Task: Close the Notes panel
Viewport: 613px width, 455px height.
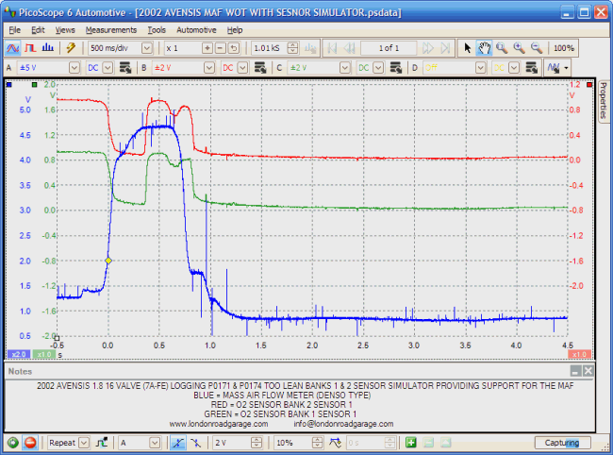Action: point(588,371)
